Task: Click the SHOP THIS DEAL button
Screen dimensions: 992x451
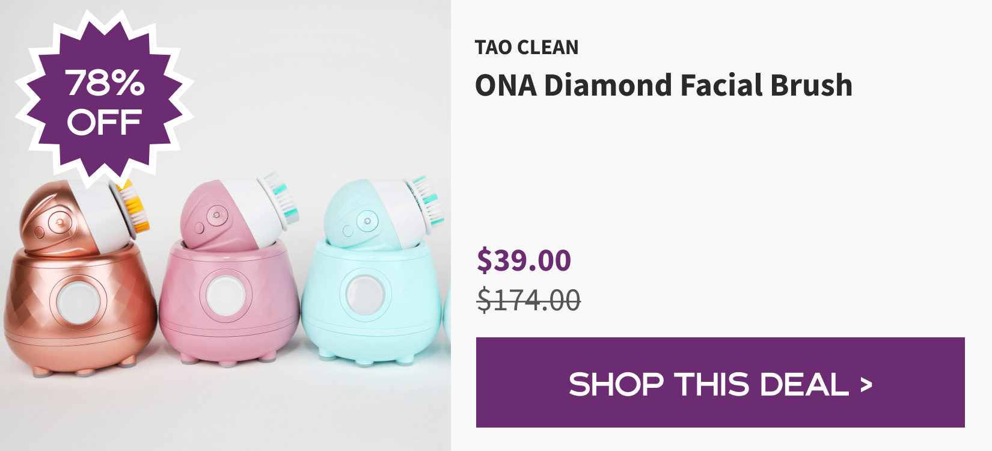Action: pyautogui.click(x=720, y=382)
